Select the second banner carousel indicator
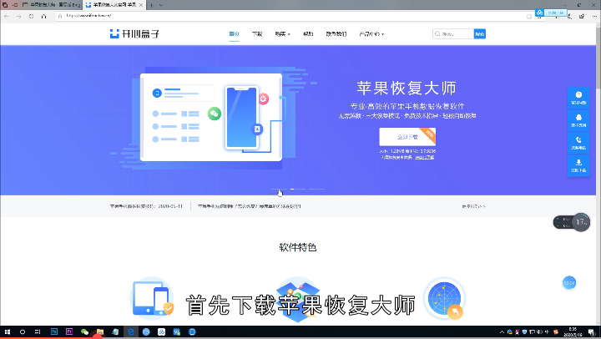This screenshot has height=339, width=601. (x=298, y=189)
